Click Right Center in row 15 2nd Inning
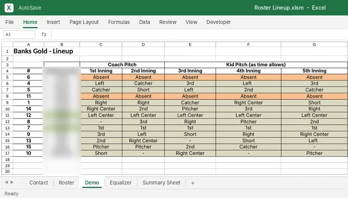The width and height of the screenshot is (348, 198). (x=143, y=140)
